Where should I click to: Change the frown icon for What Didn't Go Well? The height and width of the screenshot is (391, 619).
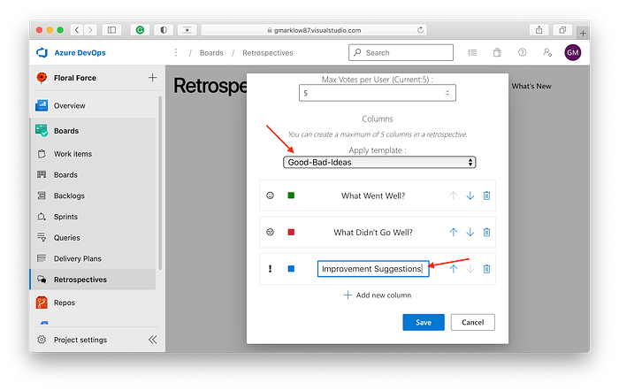pyautogui.click(x=270, y=233)
